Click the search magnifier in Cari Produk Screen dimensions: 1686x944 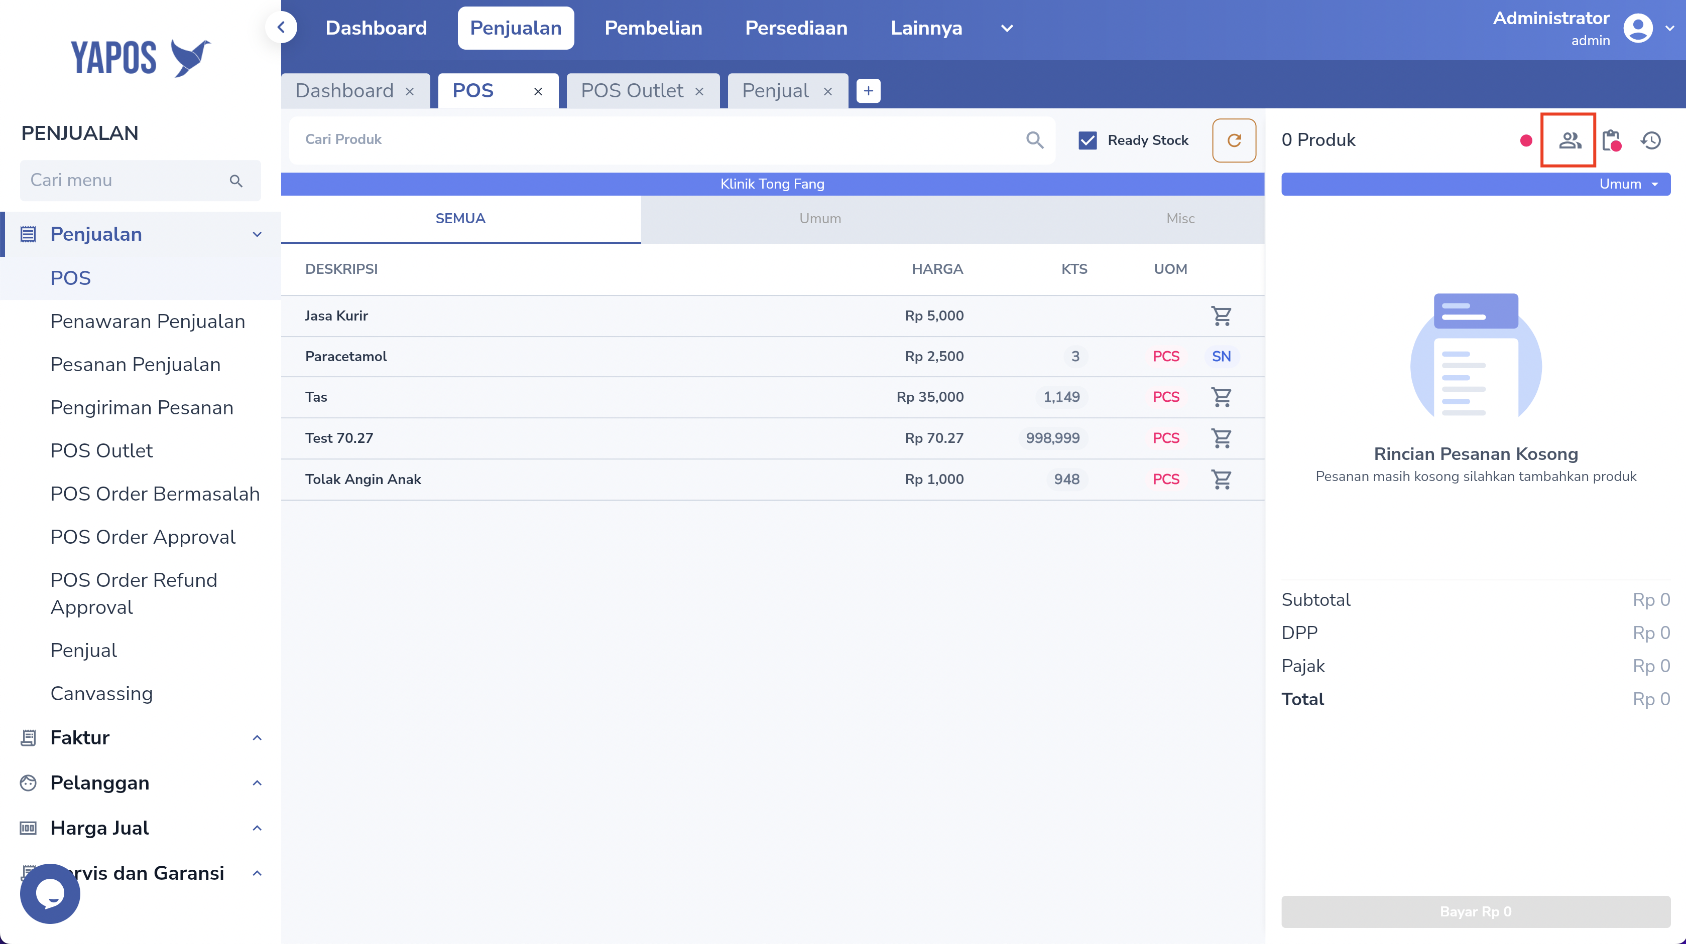tap(1034, 140)
